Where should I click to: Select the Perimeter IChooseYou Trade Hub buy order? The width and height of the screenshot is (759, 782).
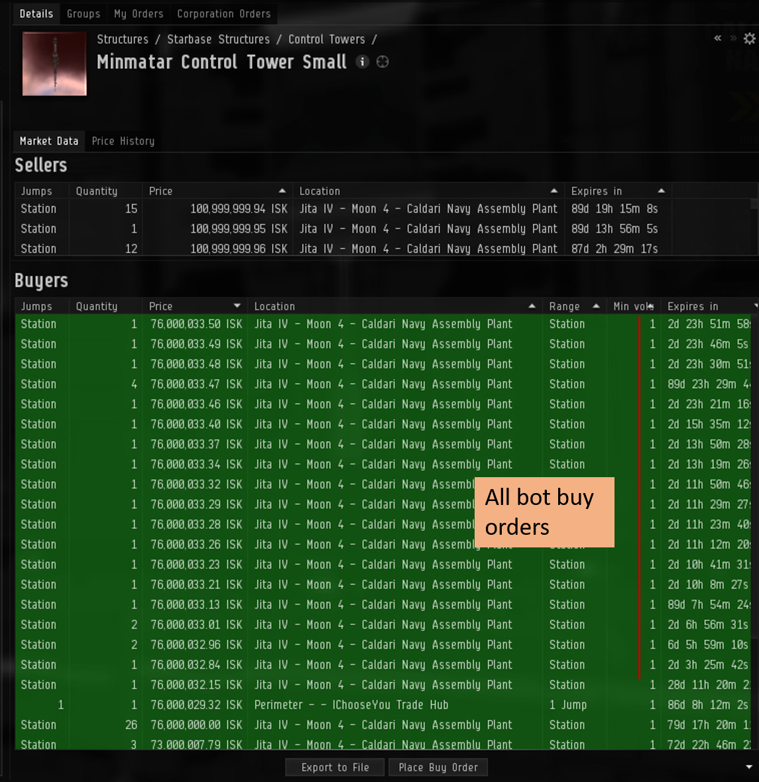tap(383, 704)
